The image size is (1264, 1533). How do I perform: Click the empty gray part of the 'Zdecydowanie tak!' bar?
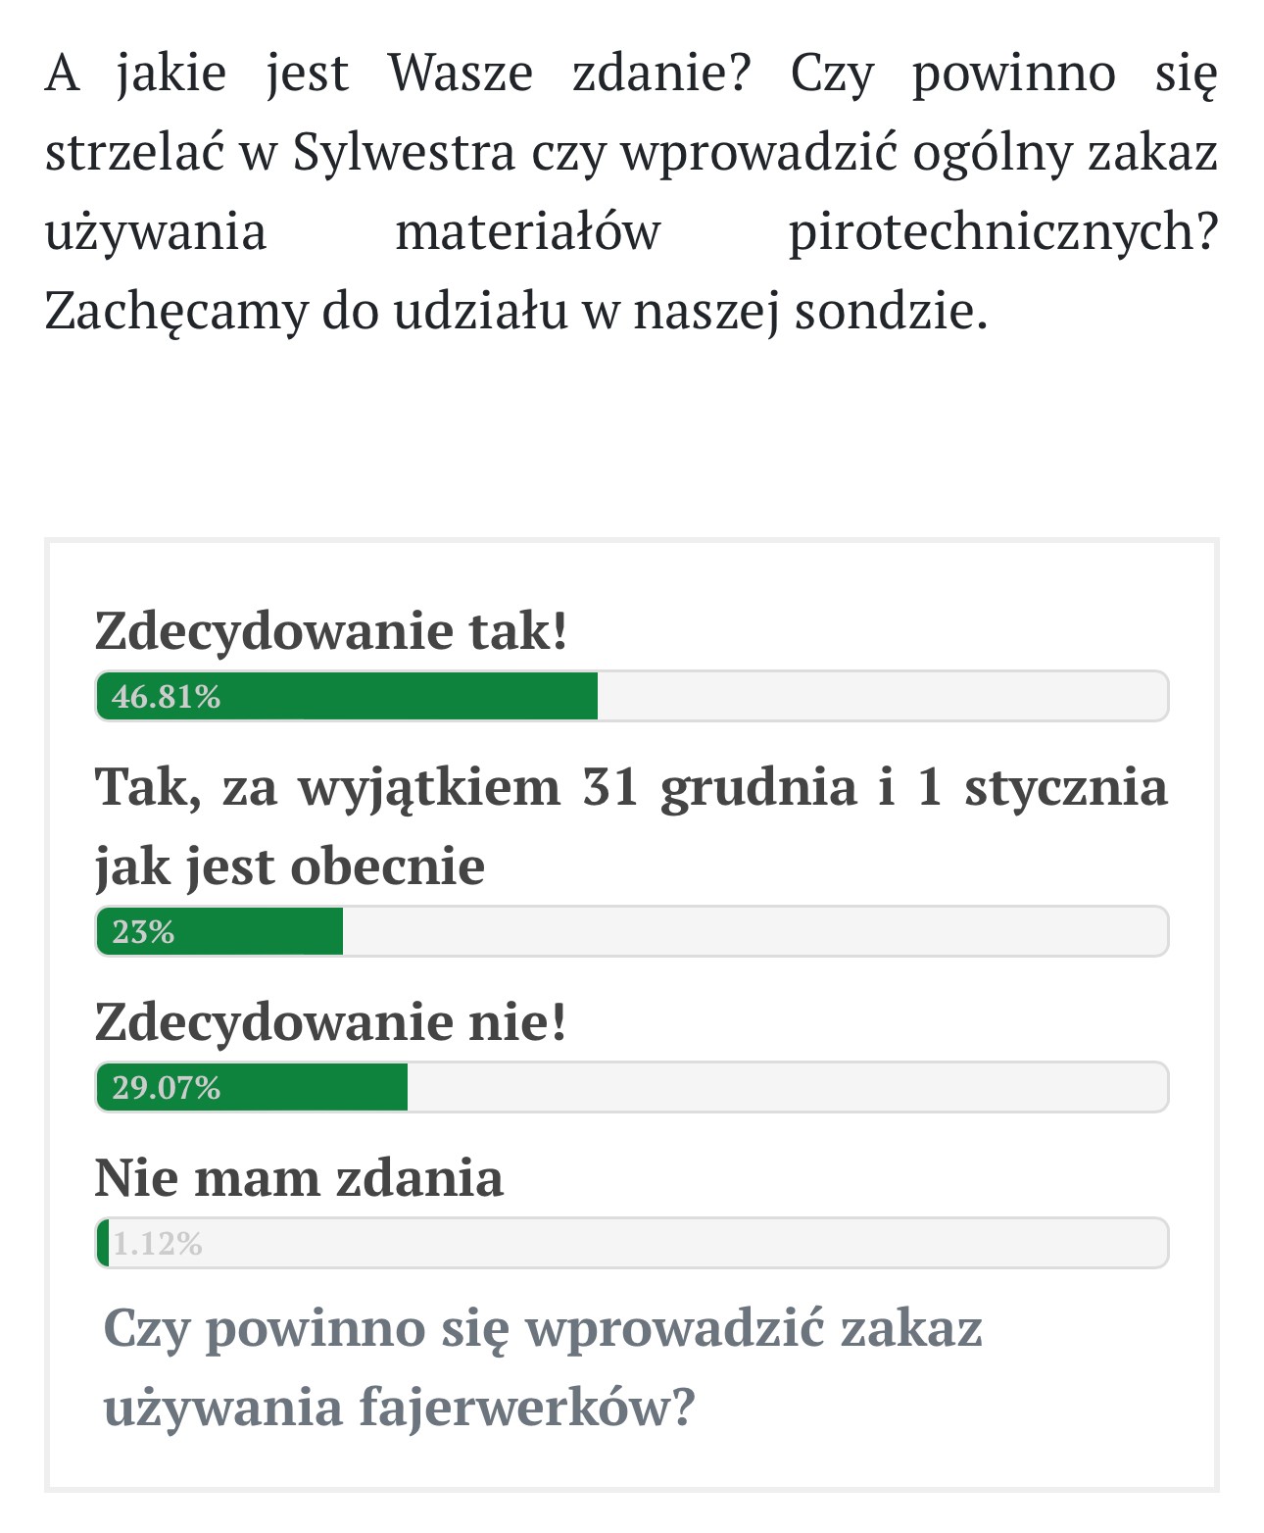click(882, 696)
